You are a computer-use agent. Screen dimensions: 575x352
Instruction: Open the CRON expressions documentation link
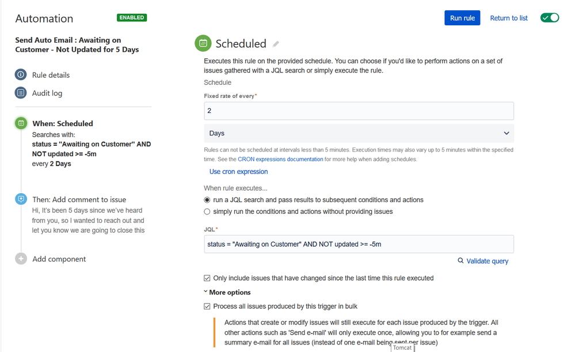click(280, 160)
